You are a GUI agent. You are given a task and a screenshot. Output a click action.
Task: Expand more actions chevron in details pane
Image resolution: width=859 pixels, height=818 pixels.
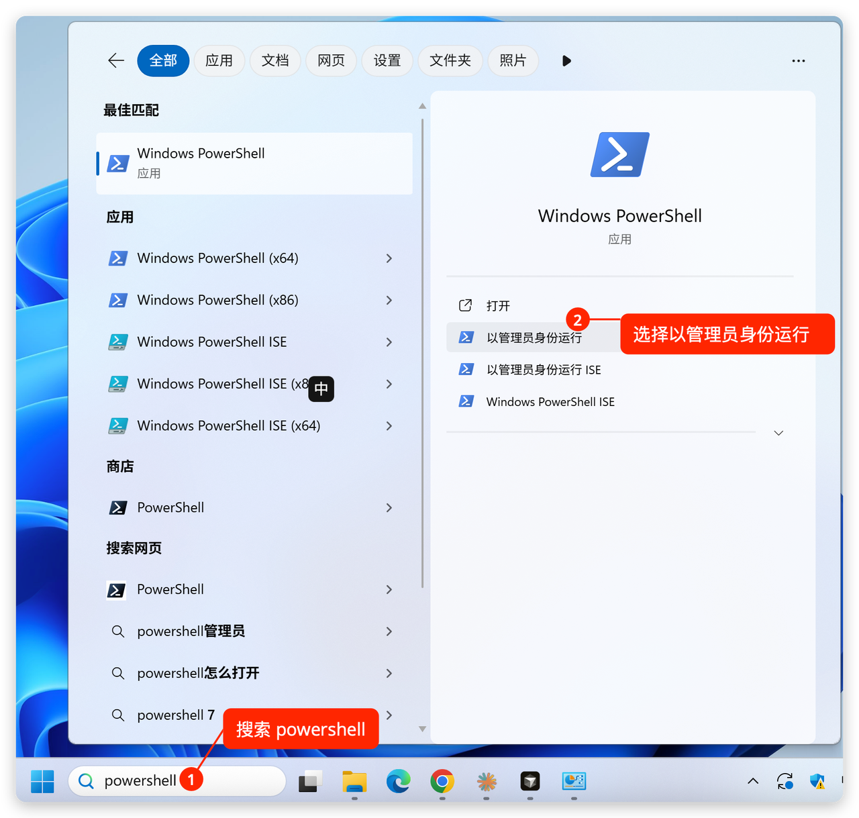click(x=778, y=433)
